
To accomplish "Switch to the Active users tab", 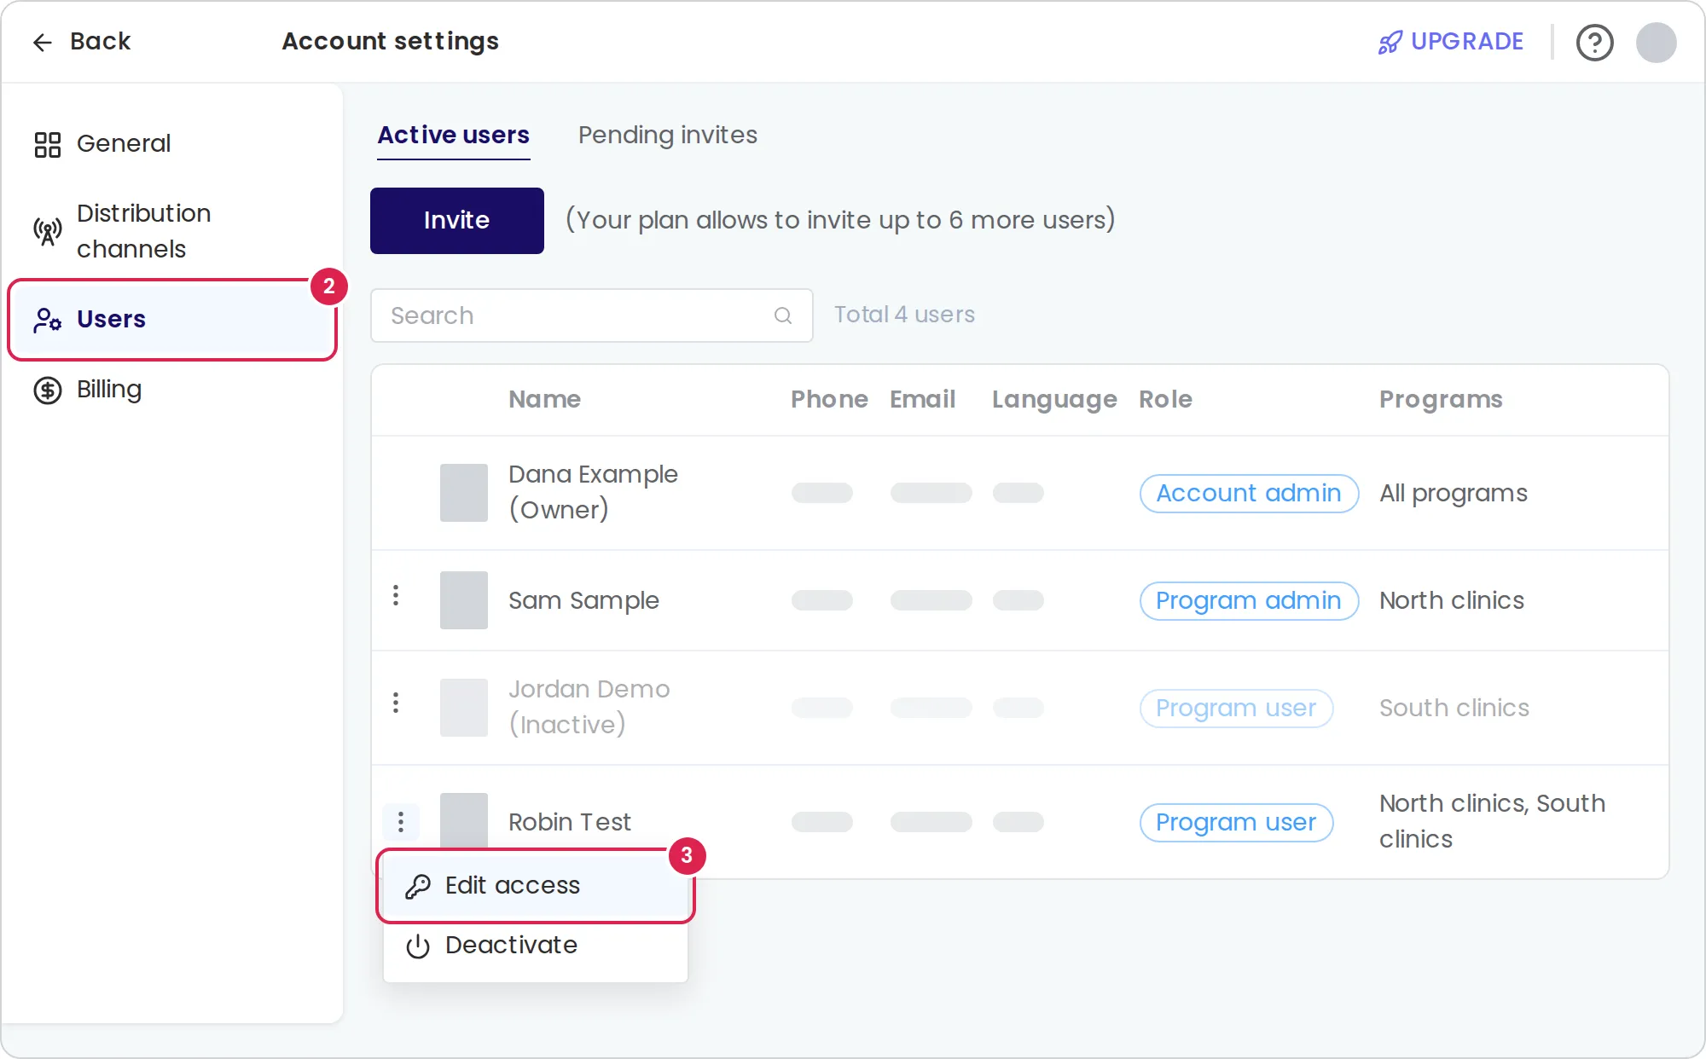I will tap(453, 136).
